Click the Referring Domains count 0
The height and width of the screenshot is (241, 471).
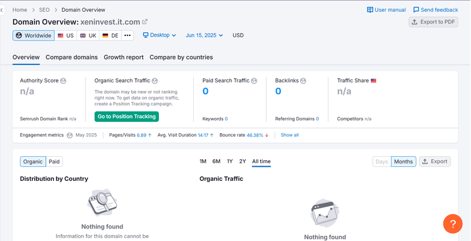tap(317, 119)
